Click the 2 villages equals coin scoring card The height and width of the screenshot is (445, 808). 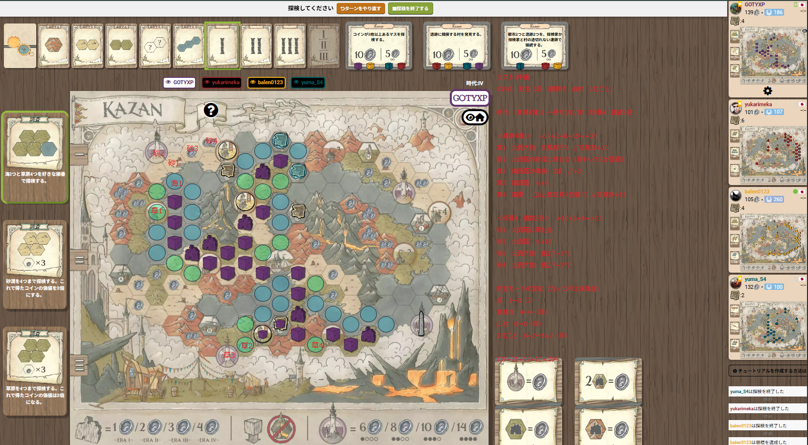[x=608, y=381]
